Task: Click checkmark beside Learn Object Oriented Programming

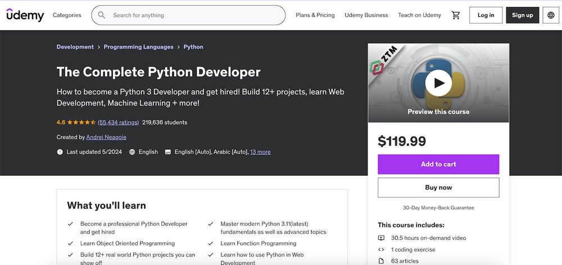Action: pyautogui.click(x=70, y=244)
